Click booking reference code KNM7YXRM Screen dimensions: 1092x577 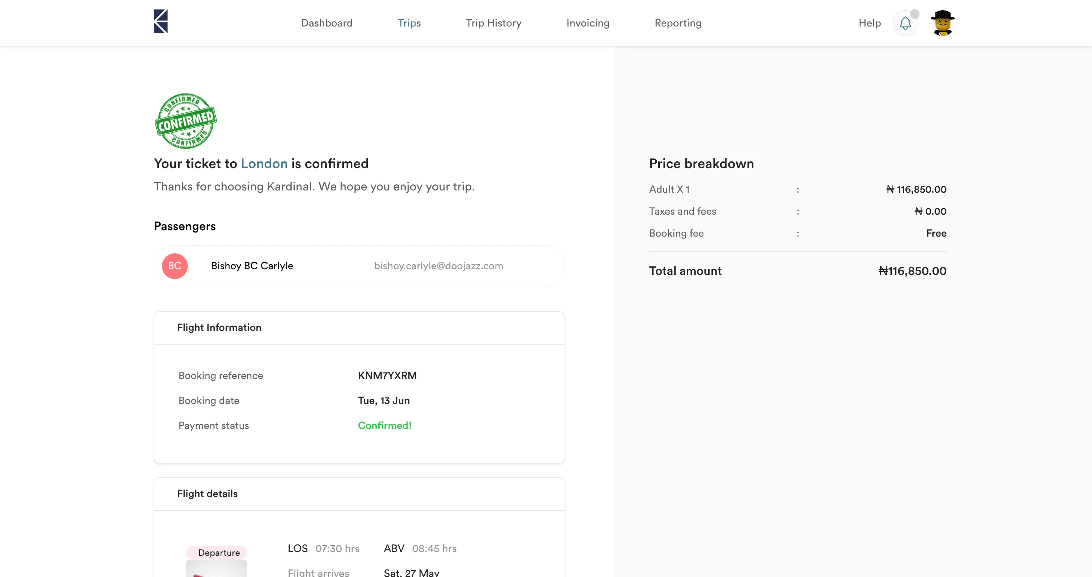pyautogui.click(x=387, y=376)
